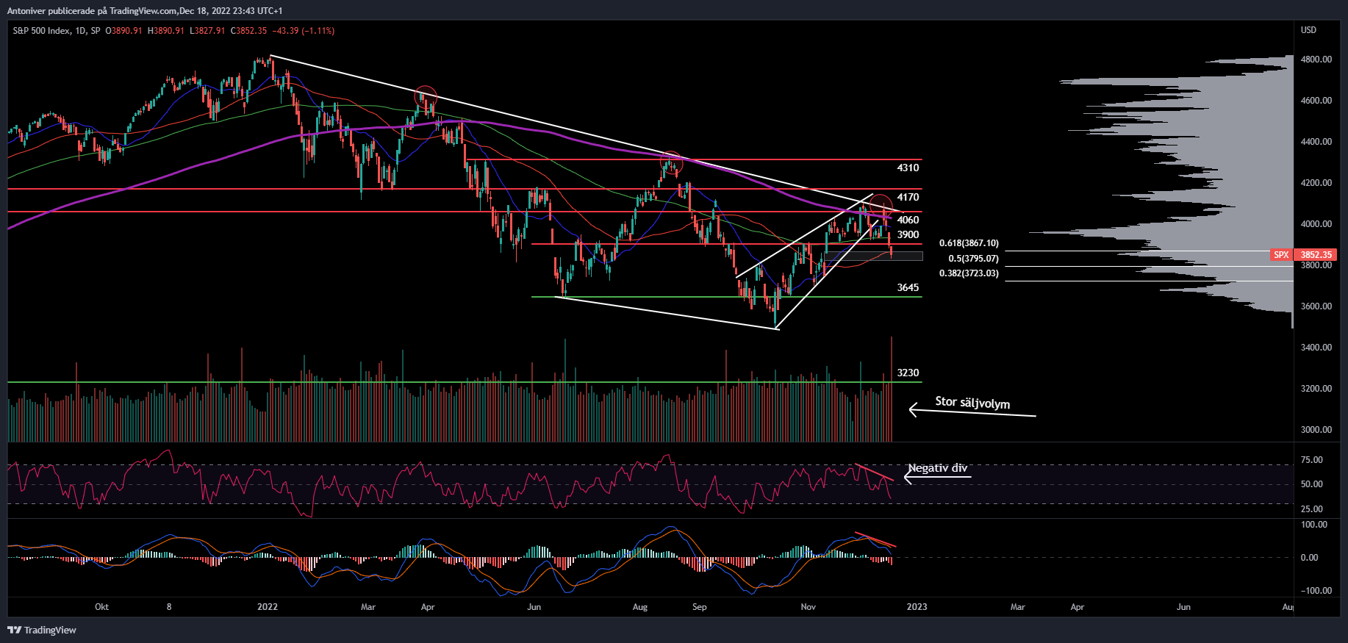This screenshot has width=1348, height=643.
Task: Click the 2022 label on time axis
Action: click(268, 607)
